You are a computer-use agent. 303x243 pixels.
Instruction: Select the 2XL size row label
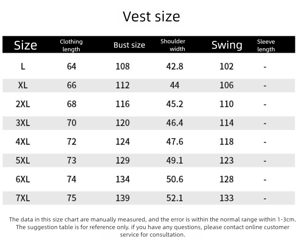(x=23, y=104)
